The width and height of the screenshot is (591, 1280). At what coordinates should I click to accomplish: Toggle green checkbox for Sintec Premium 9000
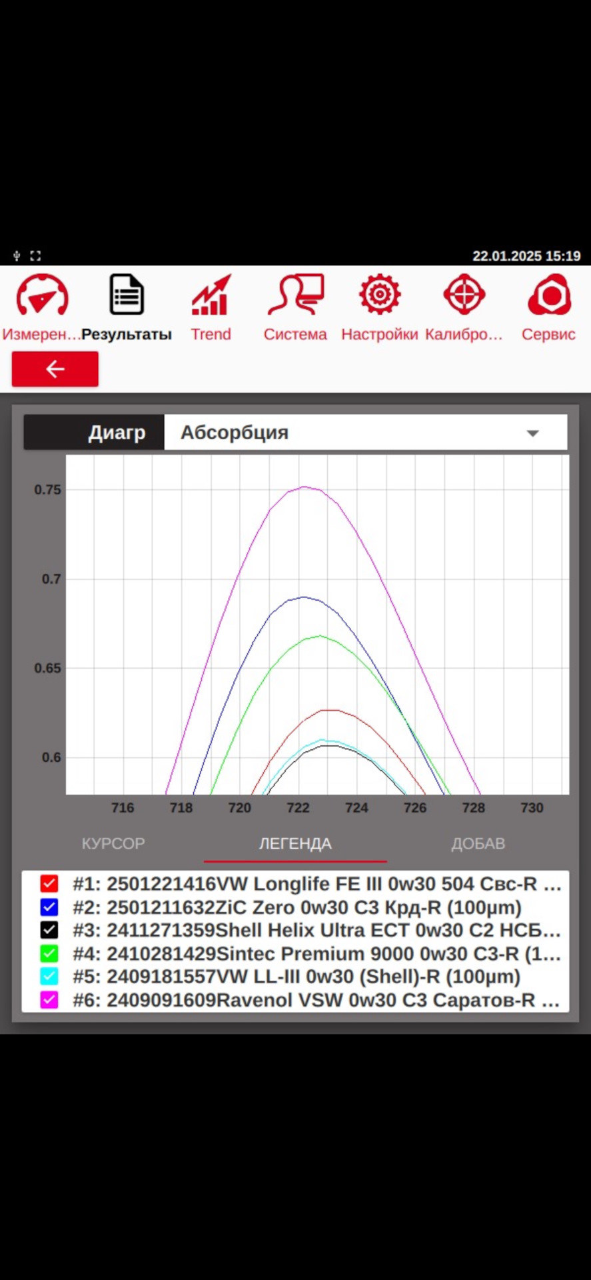(x=49, y=953)
